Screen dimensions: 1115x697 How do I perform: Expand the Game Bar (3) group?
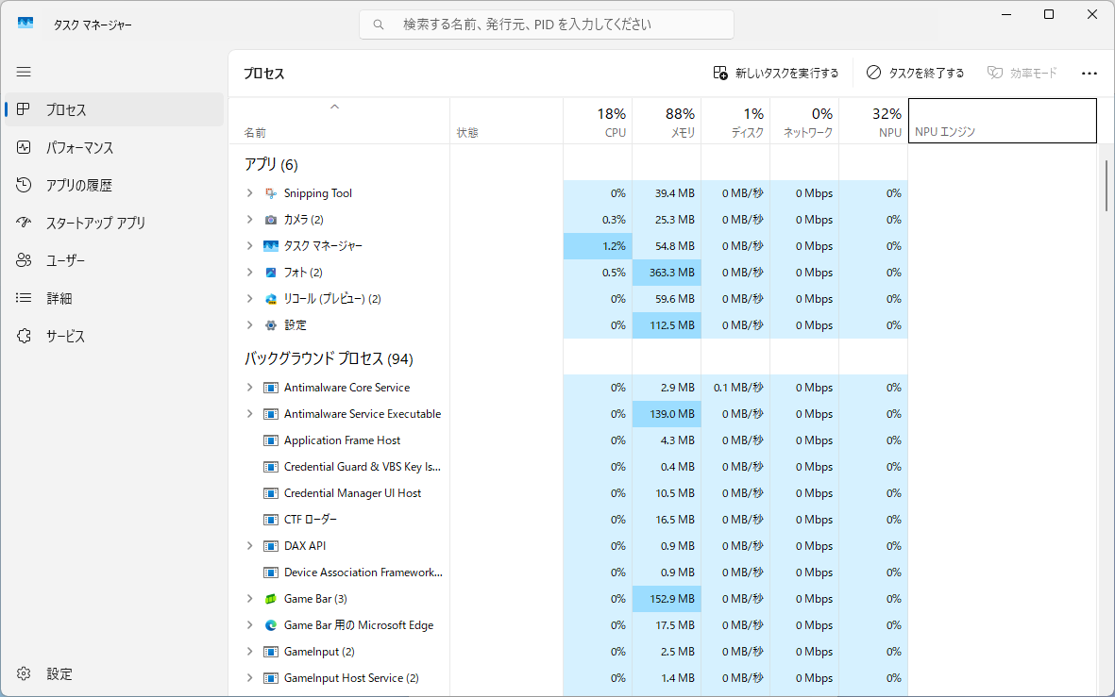coord(249,599)
